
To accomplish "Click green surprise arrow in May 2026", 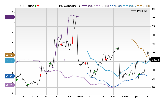I will (139, 75).
